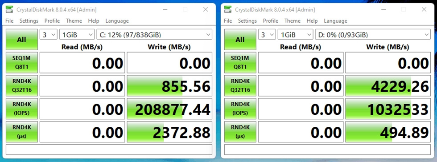Open Help menu in right window
437x162 pixels.
[312, 21]
